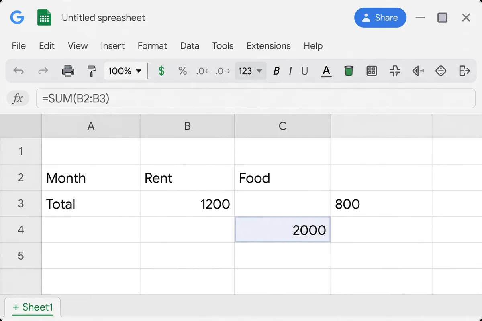Screen dimensions: 482x321
Task: Increase decimal places icon
Action: click(x=223, y=71)
